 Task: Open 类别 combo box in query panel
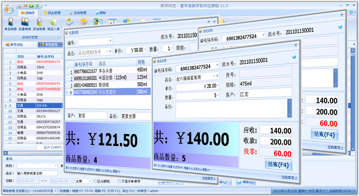pos(56,165)
